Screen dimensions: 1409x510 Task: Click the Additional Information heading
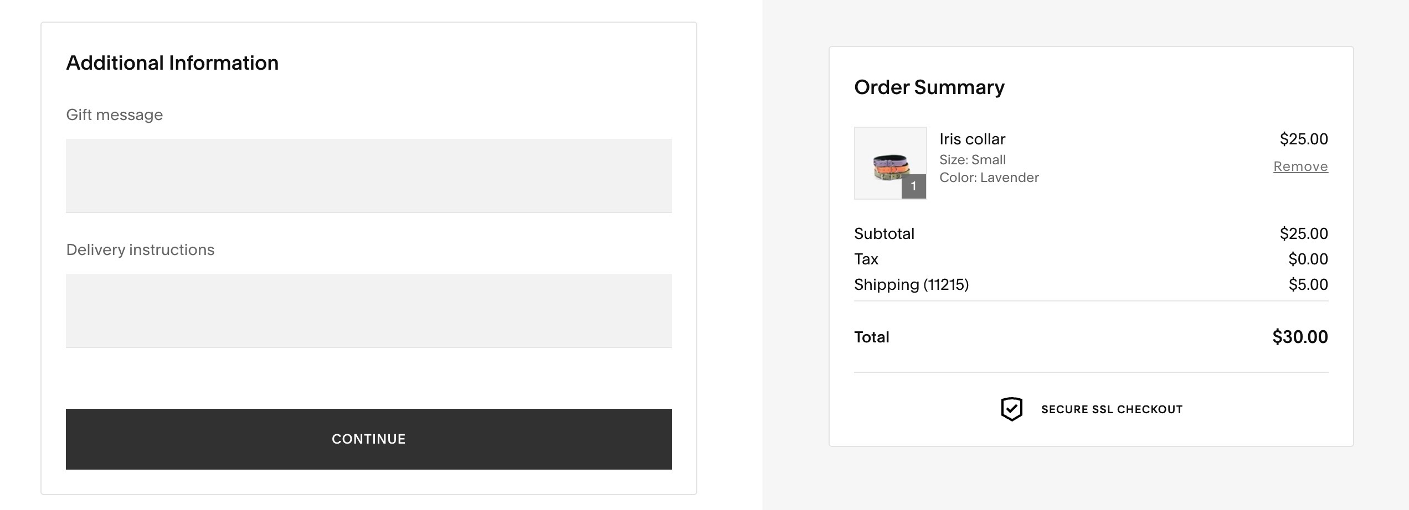pos(172,62)
